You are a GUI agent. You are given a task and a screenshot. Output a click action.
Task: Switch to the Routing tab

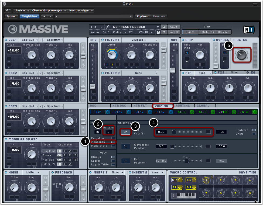click(x=183, y=106)
